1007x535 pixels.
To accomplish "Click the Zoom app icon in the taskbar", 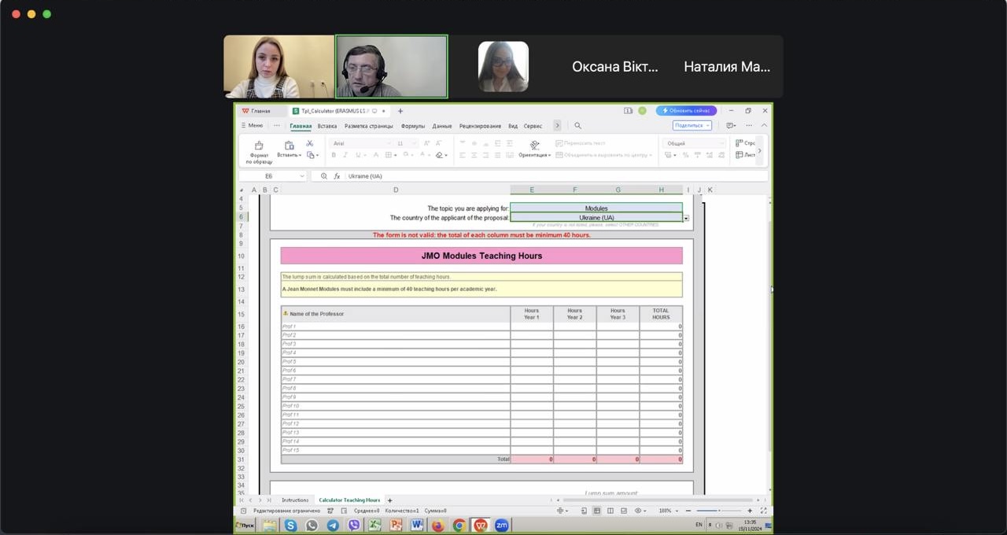I will click(501, 525).
